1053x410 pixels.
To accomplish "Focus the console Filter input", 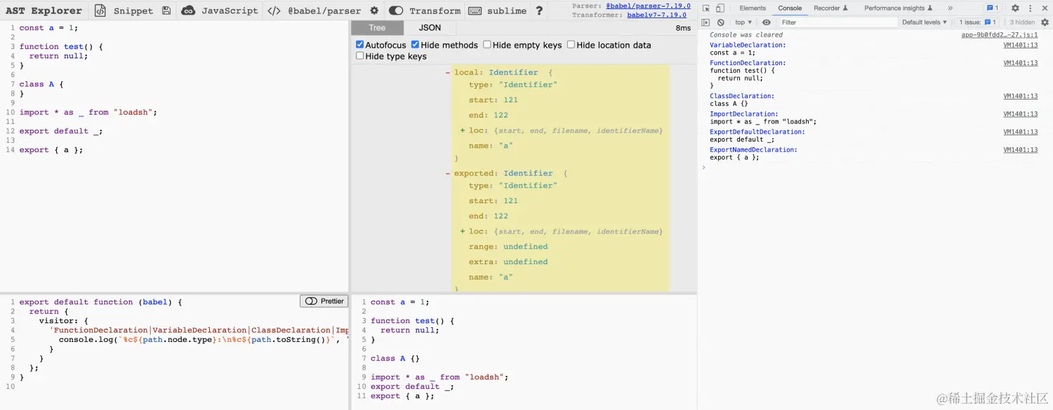I will pos(838,22).
